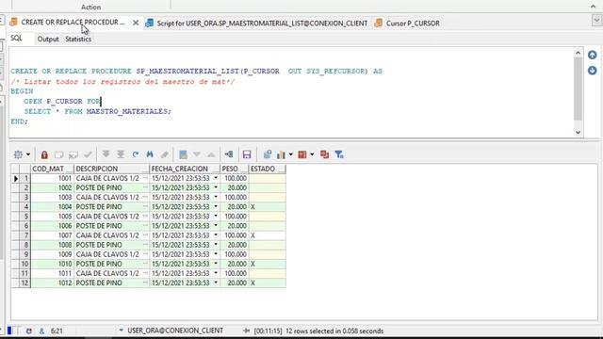The height and width of the screenshot is (339, 603).
Task: Click the link query tree icon
Action: 229,154
